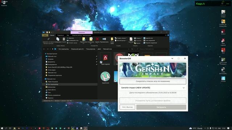Switch to the Share ribbon tab

(x=61, y=35)
